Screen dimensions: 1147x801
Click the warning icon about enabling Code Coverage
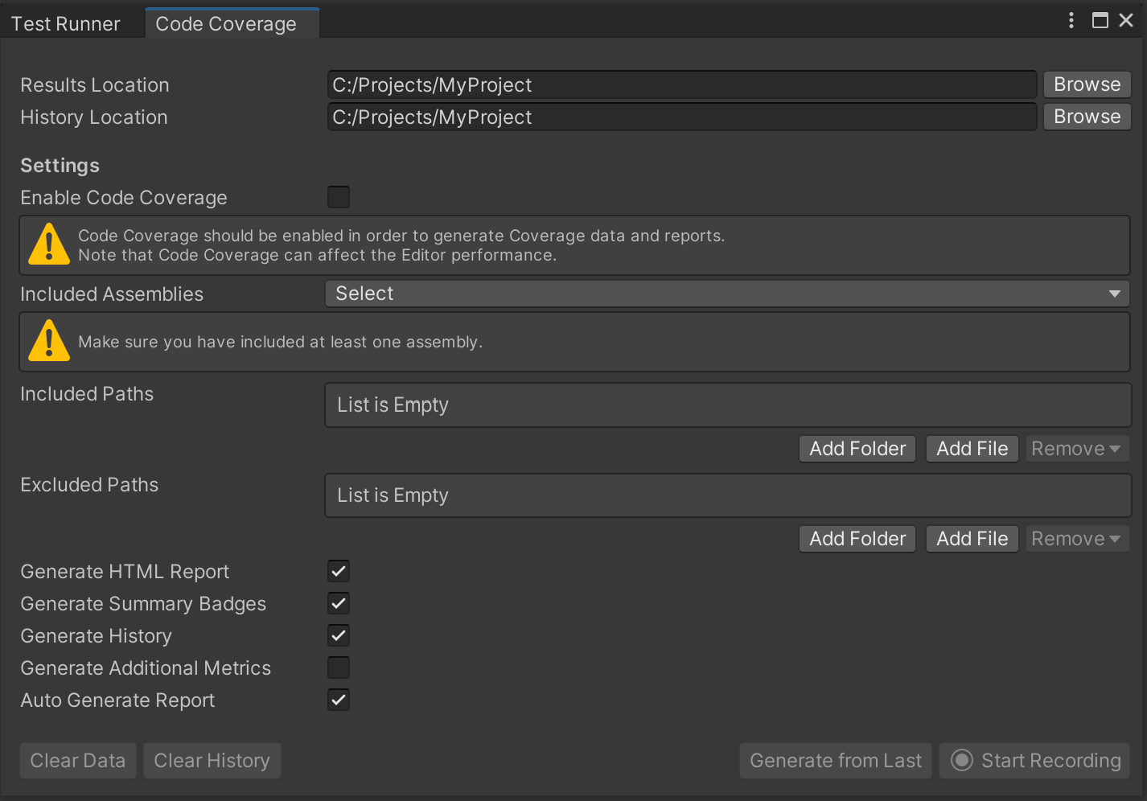tap(48, 245)
